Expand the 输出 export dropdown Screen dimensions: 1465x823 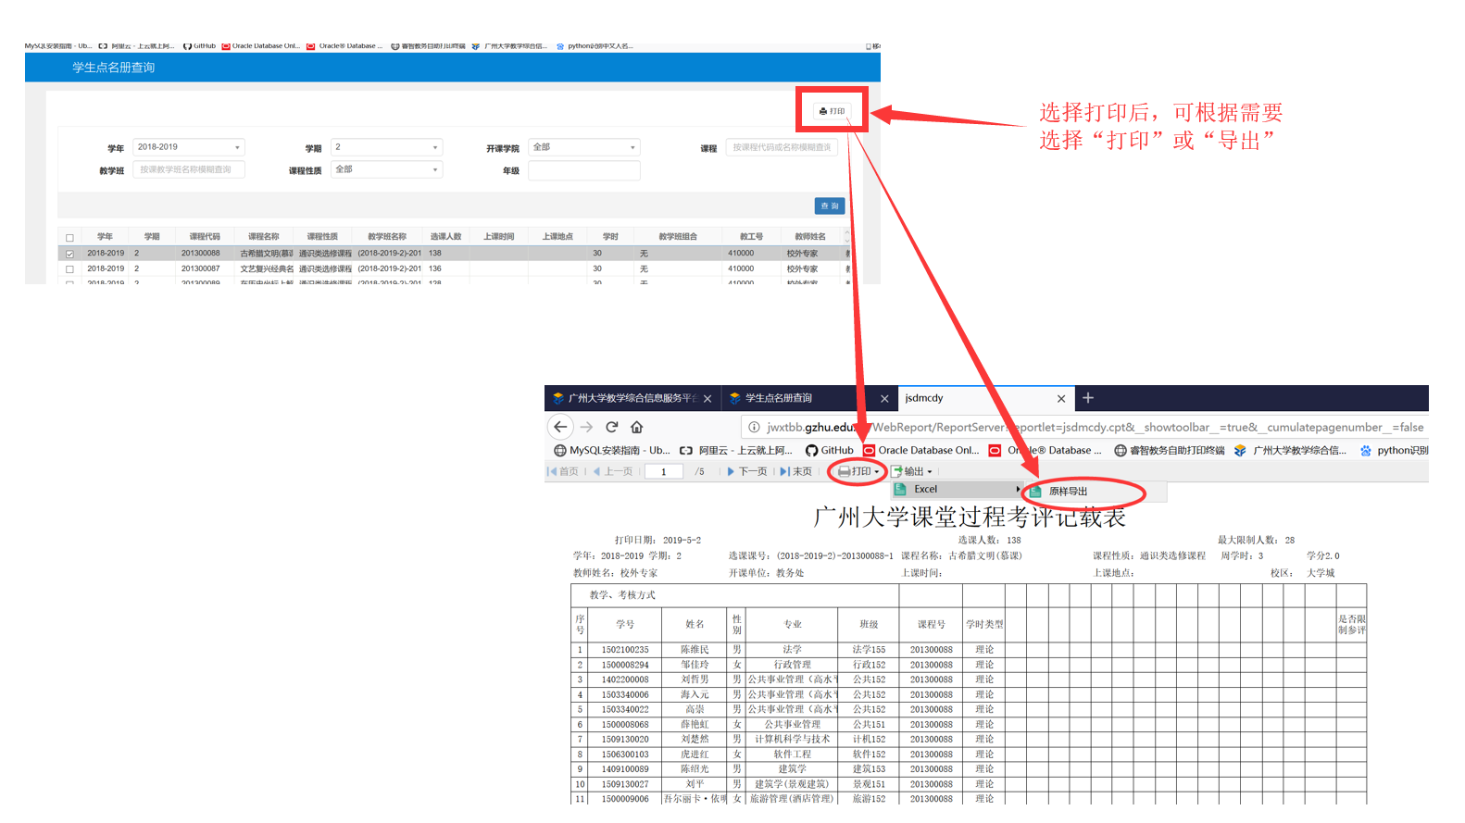912,471
